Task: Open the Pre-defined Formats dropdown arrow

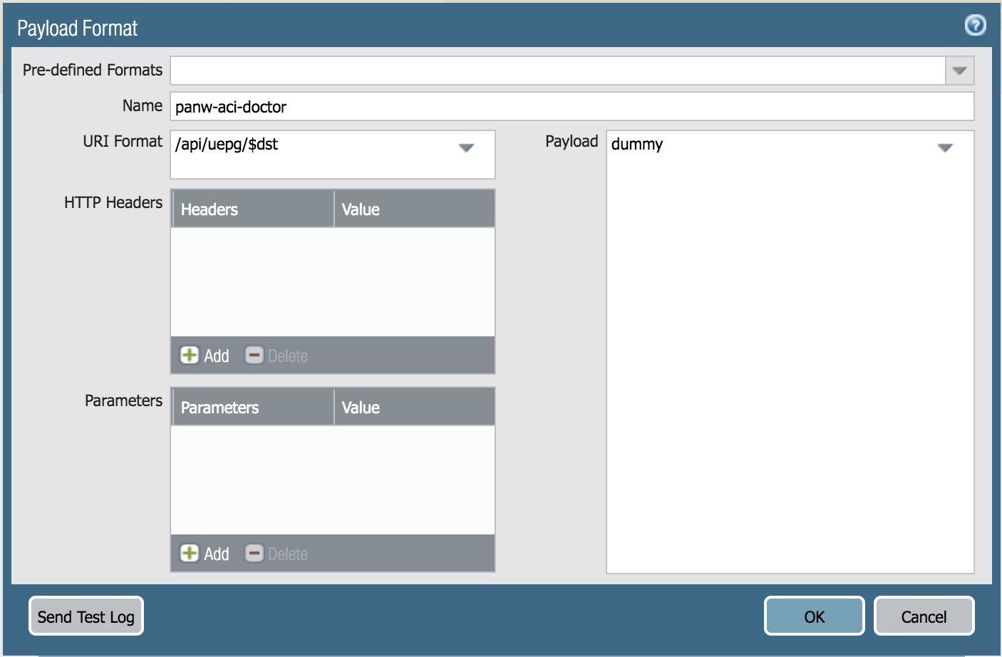Action: [x=959, y=71]
